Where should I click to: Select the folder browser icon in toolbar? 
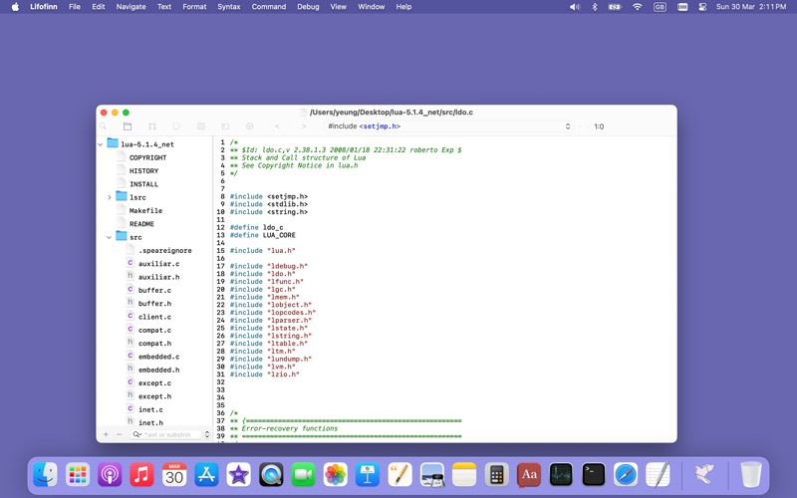tap(128, 126)
